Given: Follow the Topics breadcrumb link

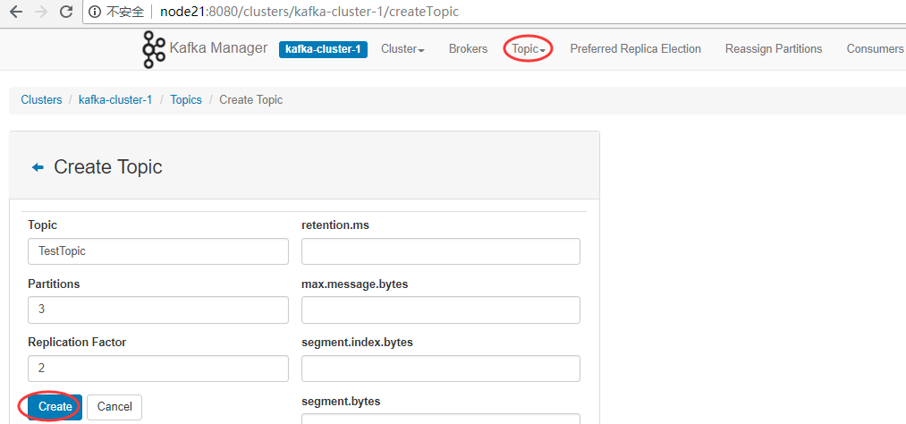Looking at the screenshot, I should (x=186, y=100).
